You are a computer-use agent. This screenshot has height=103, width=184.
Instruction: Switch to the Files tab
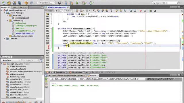point(14,7)
